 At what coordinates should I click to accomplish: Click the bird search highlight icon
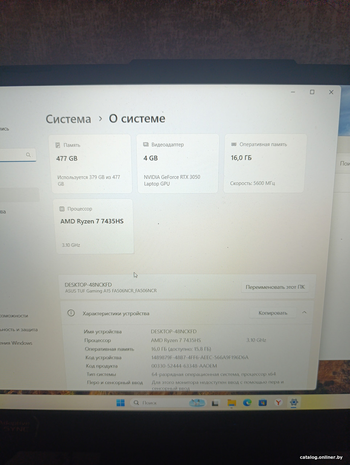pyautogui.click(x=197, y=403)
